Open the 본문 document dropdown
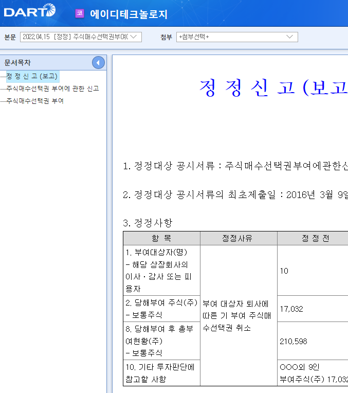Viewport: 348px width, 393px height. [x=81, y=37]
